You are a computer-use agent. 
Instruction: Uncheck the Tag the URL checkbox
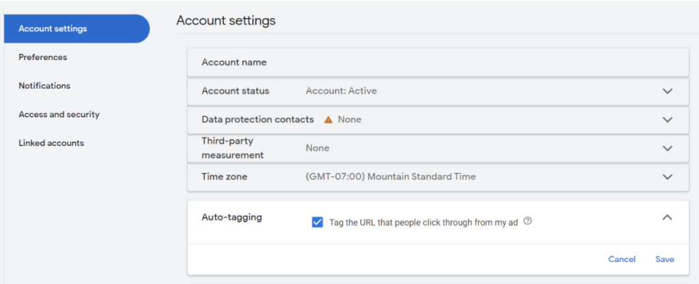click(x=317, y=222)
